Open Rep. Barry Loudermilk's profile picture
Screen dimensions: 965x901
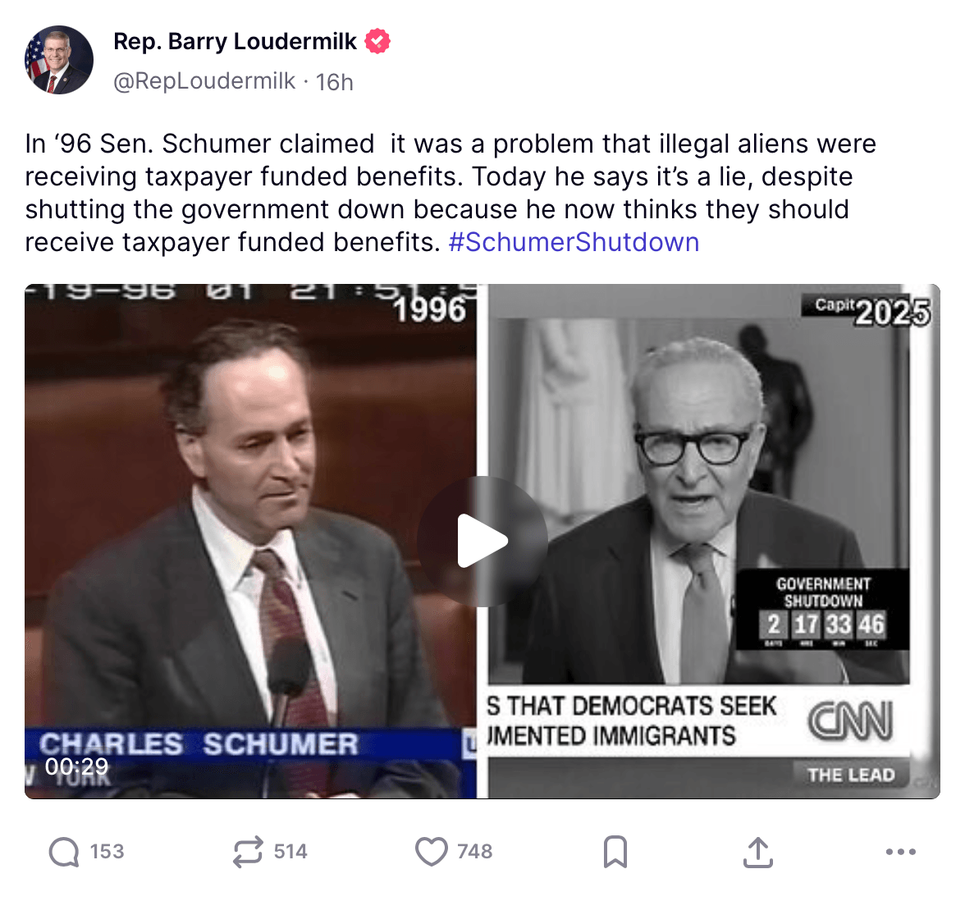tap(59, 60)
